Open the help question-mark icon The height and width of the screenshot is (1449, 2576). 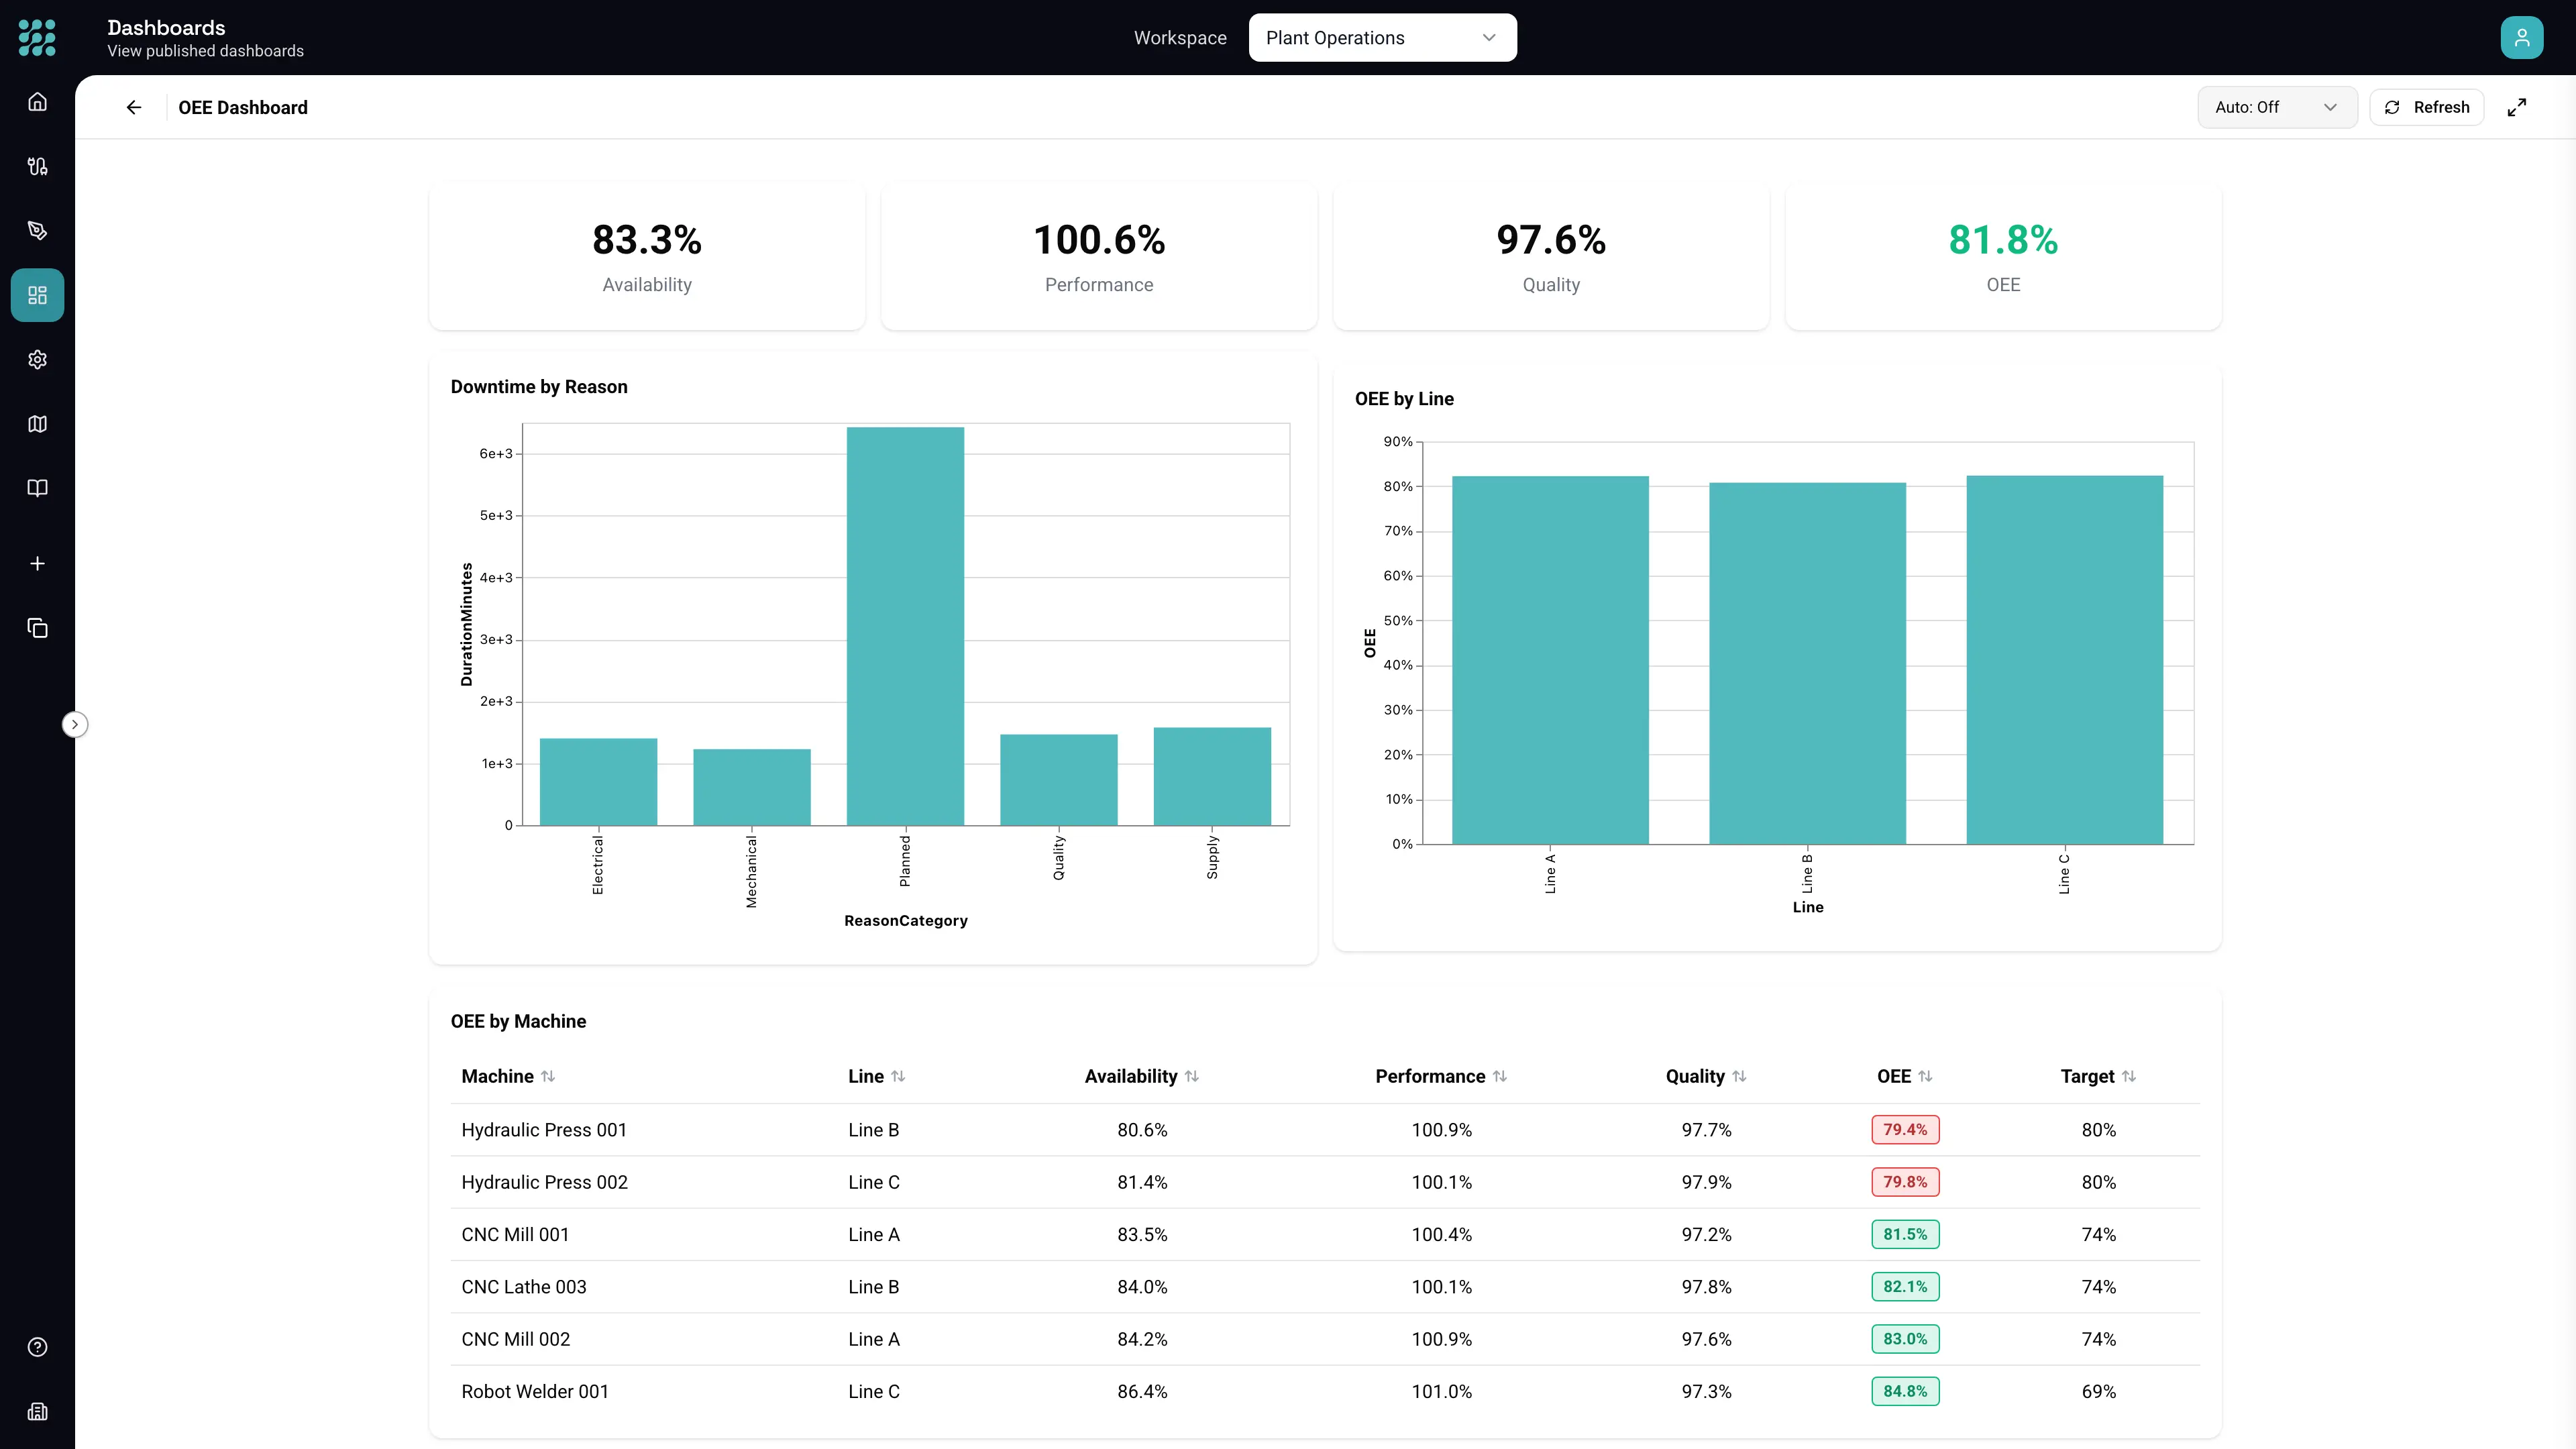(37, 1347)
